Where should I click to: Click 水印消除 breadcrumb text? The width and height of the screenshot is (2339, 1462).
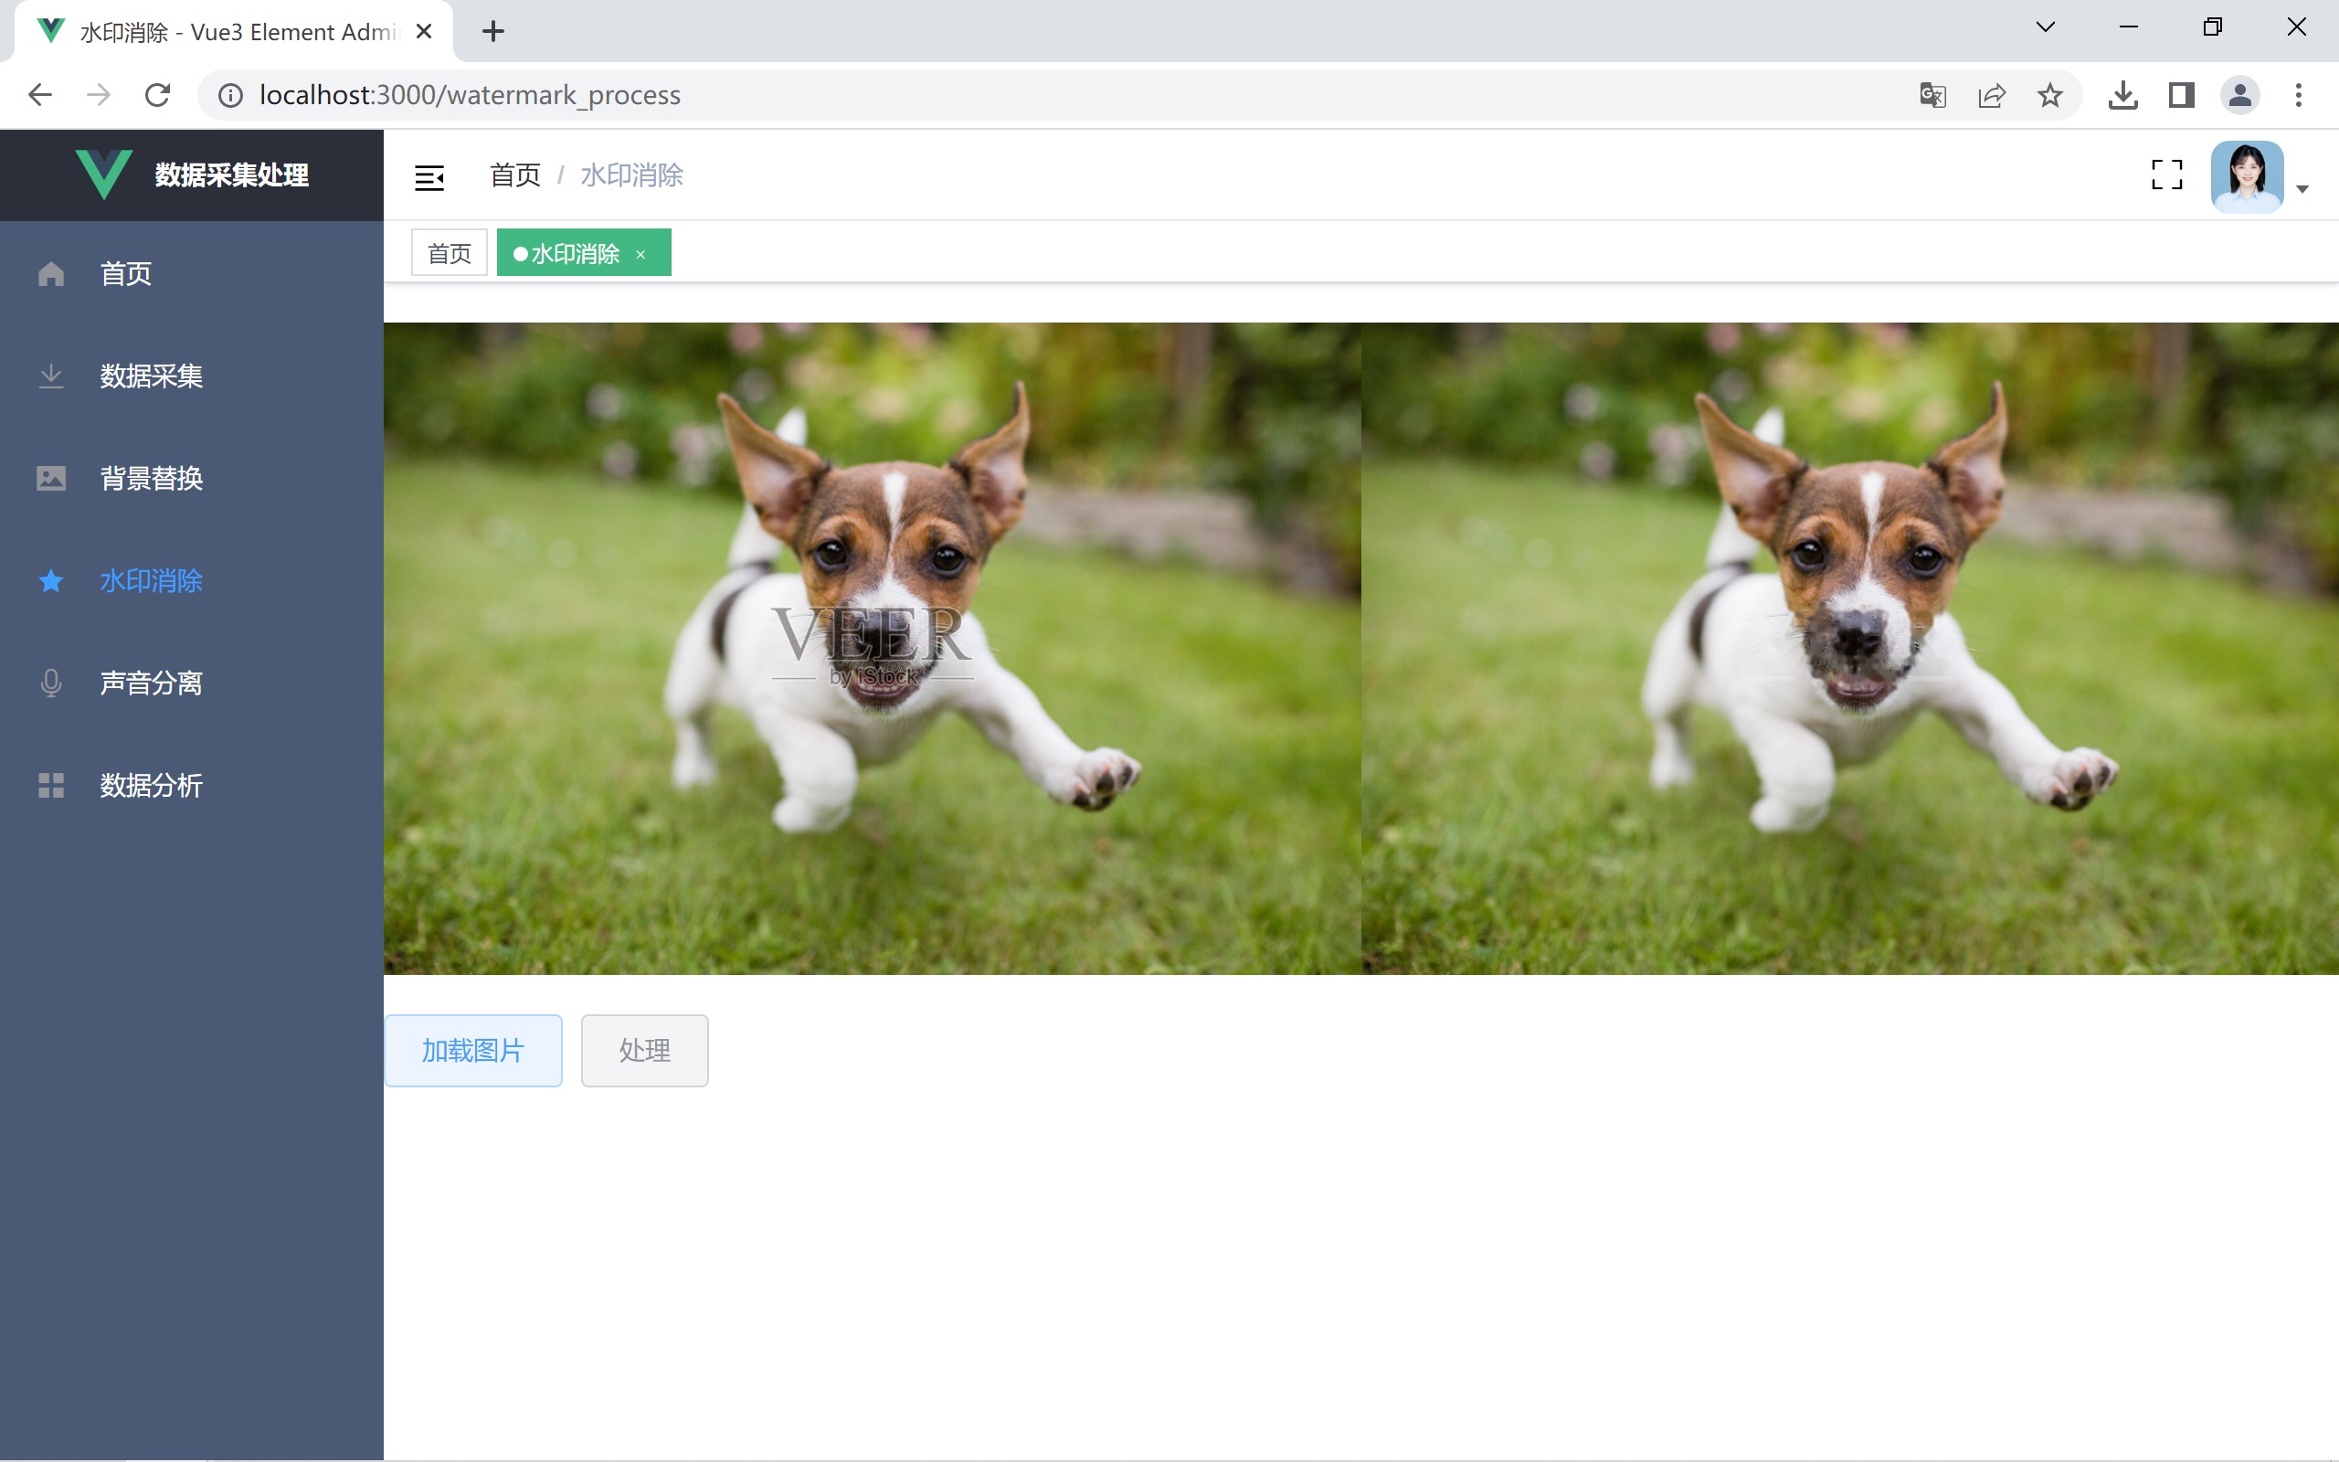632,175
